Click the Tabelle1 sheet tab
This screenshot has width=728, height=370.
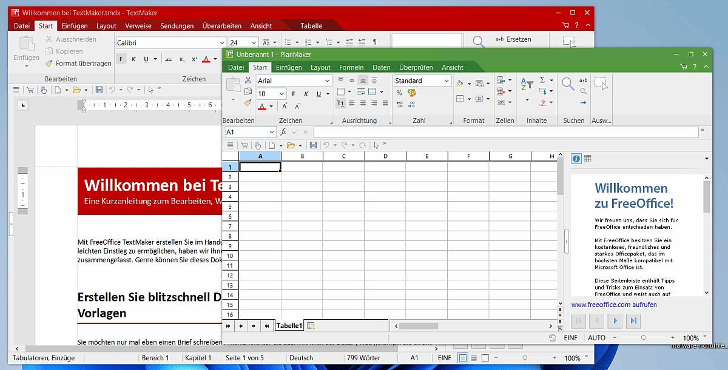(x=289, y=325)
